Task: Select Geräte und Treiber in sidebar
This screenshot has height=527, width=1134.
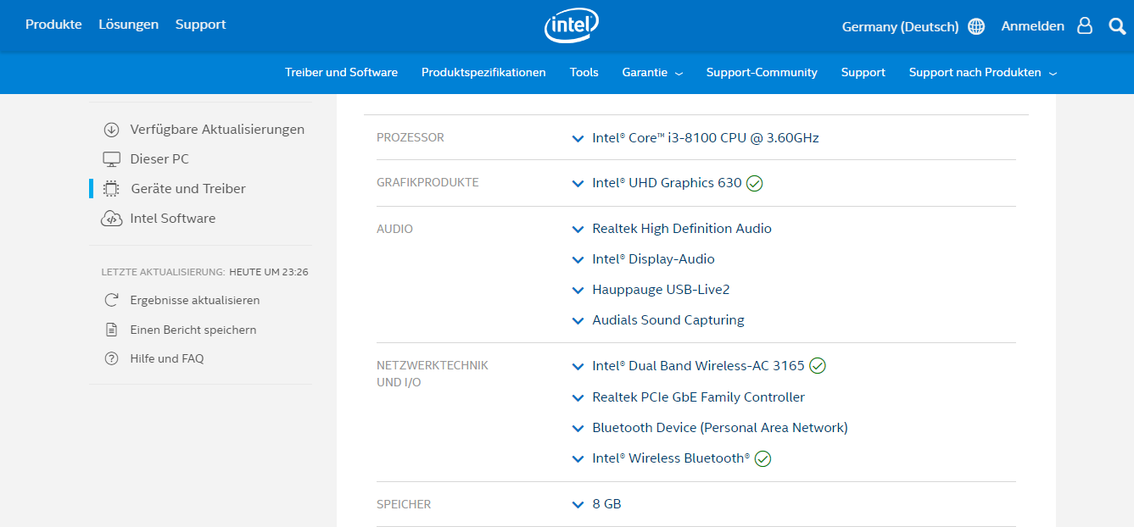Action: tap(188, 189)
